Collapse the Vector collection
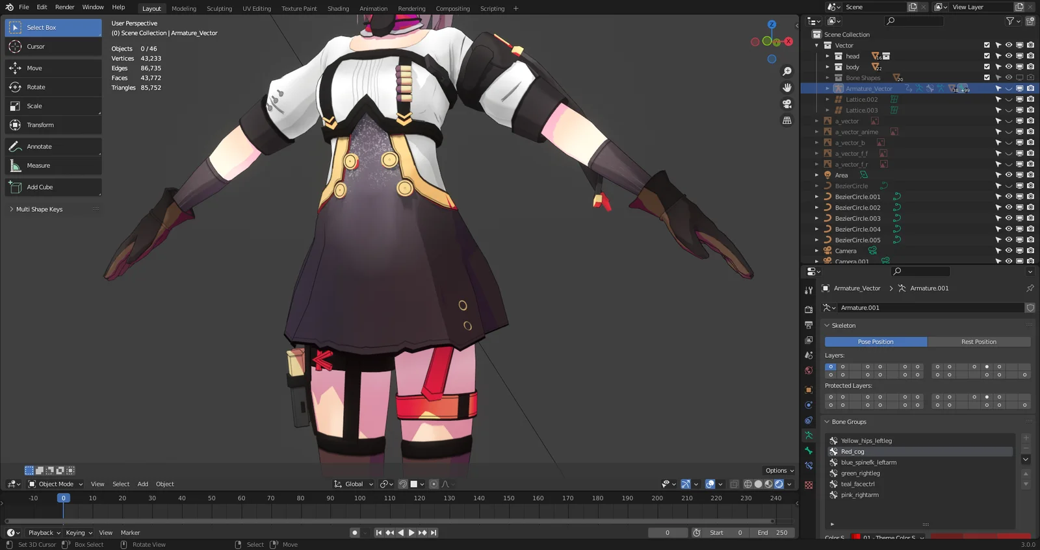The image size is (1040, 550). click(816, 45)
